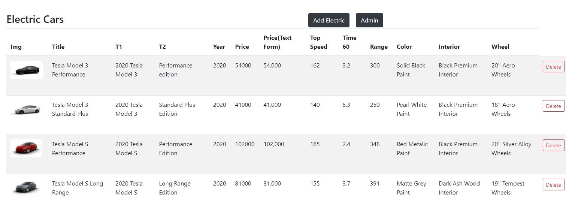Viewport: 566px width, 208px height.
Task: Click the 'Pearl White Paint' color cell
Action: pyautogui.click(x=412, y=109)
